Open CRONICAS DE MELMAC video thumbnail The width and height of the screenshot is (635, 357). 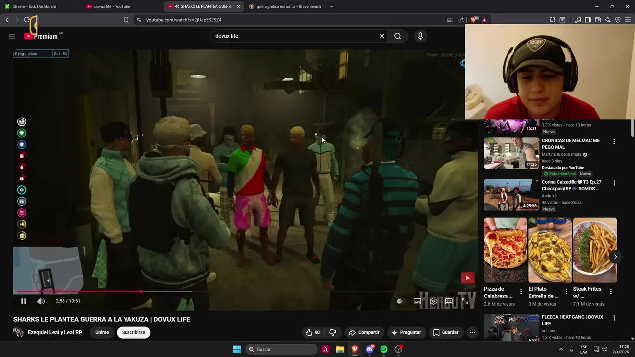click(511, 153)
